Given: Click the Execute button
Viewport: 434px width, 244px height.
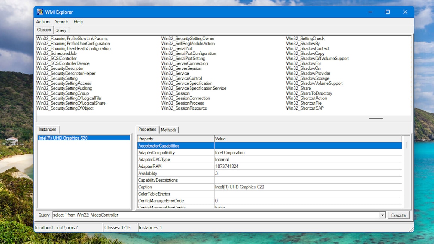Looking at the screenshot, I should (x=398, y=215).
